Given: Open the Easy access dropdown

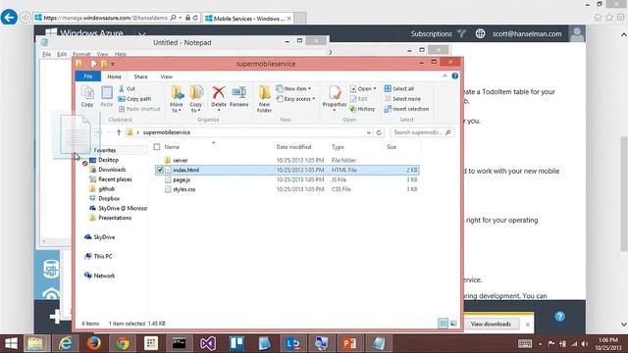Looking at the screenshot, I should click(295, 98).
